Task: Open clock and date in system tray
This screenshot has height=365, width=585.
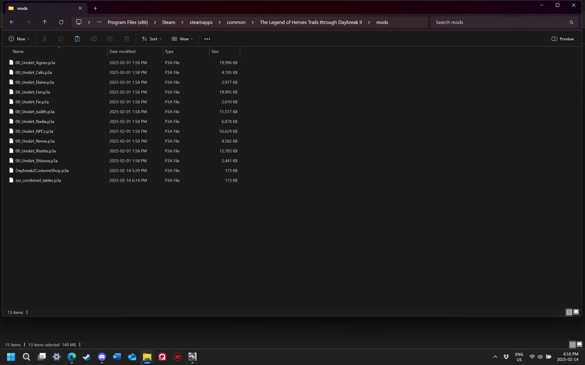Action: click(x=568, y=357)
